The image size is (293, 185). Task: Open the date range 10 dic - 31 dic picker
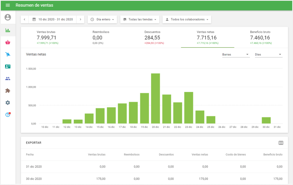52,19
